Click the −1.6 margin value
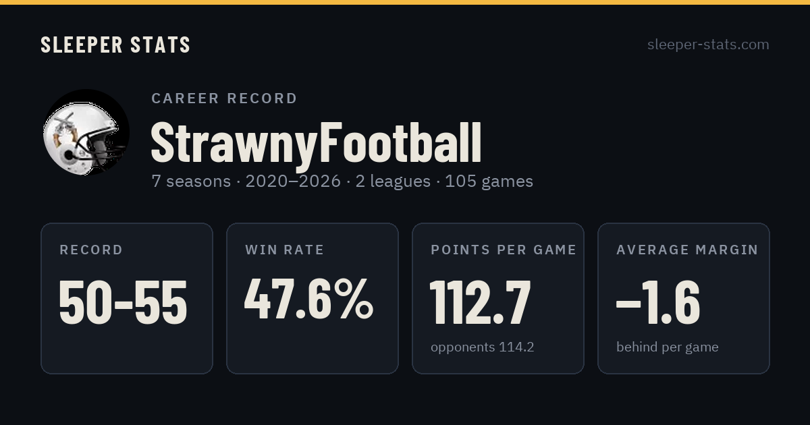This screenshot has height=425, width=810. (x=658, y=303)
